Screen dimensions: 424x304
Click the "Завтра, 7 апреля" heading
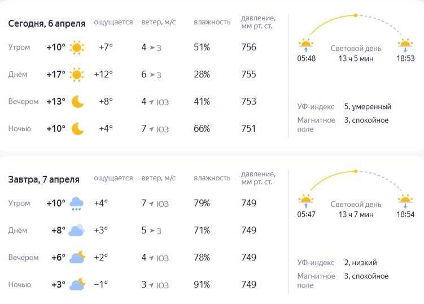(x=44, y=179)
